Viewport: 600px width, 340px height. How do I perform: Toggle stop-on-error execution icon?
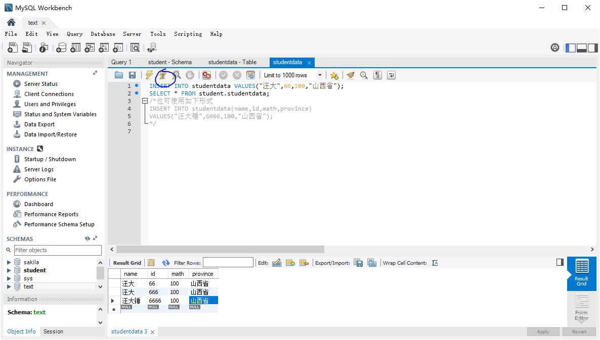click(x=206, y=75)
